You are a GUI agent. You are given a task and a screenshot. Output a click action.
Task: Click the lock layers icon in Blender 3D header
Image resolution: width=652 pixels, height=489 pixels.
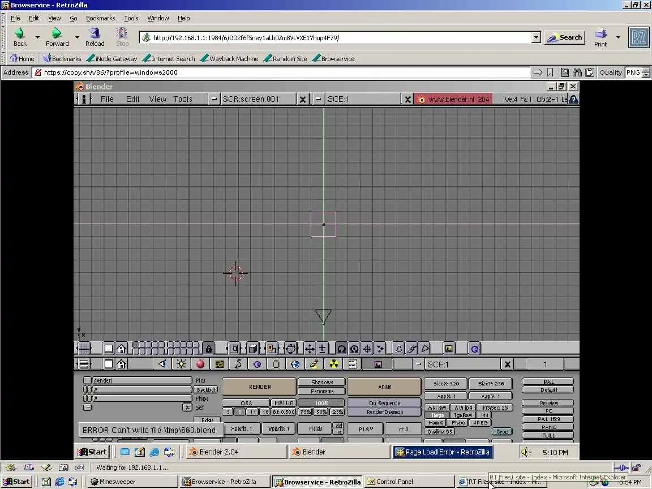point(208,349)
